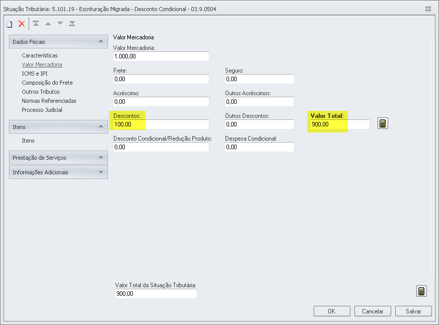Open ICMS e IPI page
Image resolution: width=439 pixels, height=325 pixels.
[35, 74]
